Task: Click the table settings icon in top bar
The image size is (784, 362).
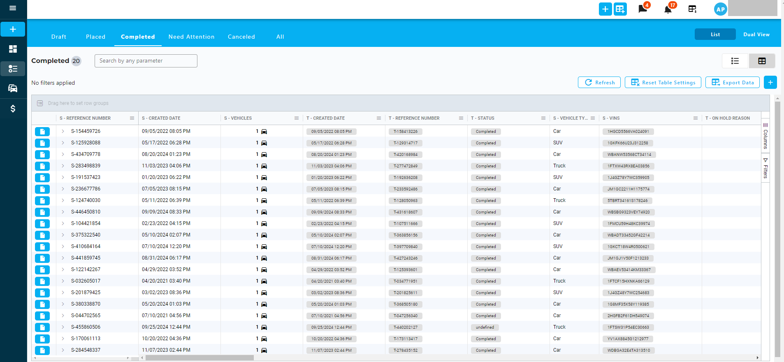Action: click(692, 9)
